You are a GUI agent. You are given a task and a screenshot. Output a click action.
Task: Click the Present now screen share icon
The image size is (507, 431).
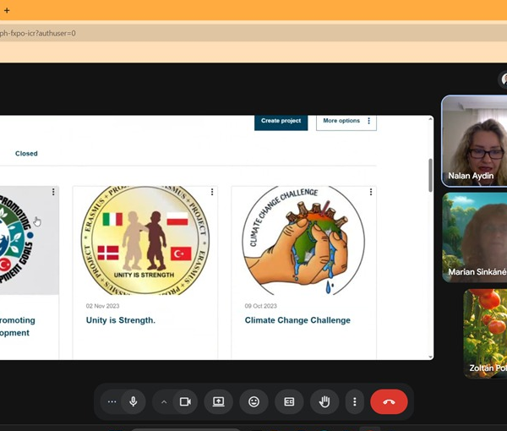219,401
